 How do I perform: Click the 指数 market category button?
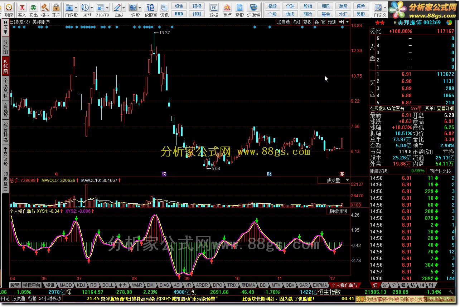point(273,6)
